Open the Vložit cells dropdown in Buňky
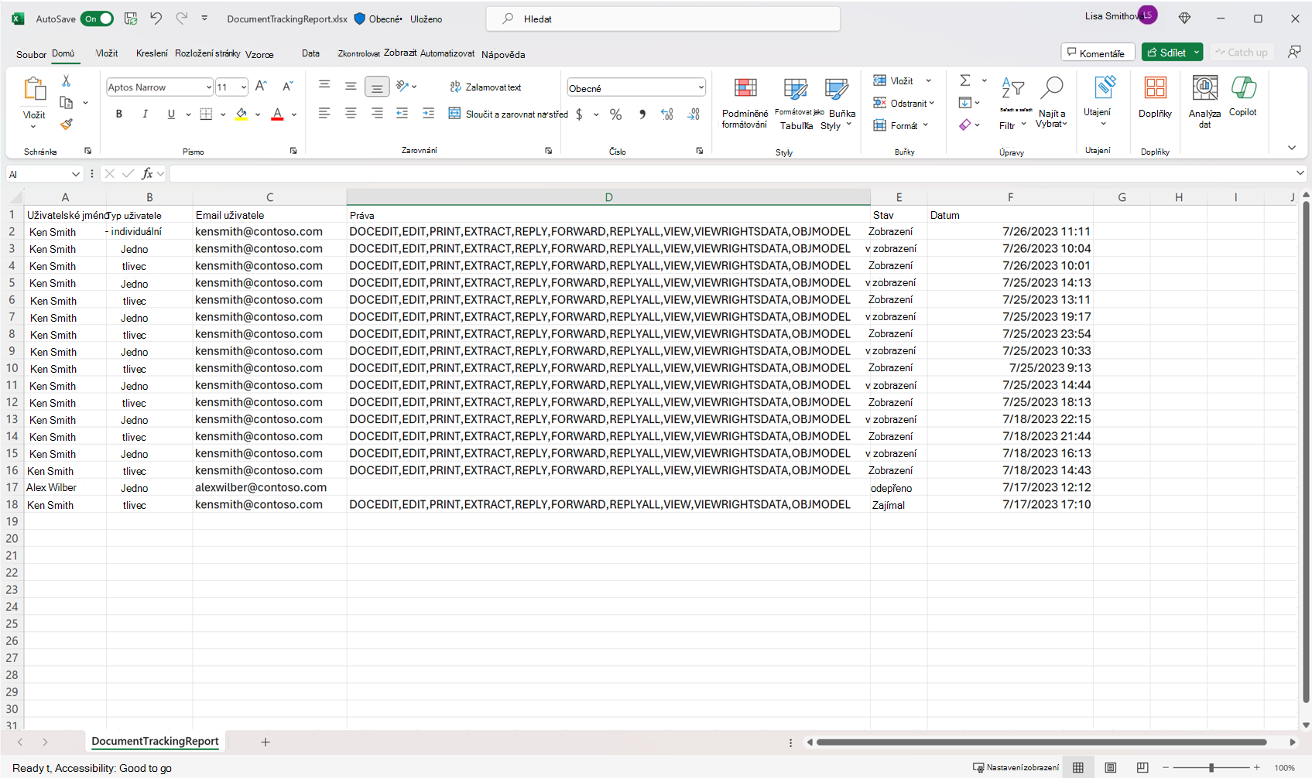1312x778 pixels. coord(928,80)
